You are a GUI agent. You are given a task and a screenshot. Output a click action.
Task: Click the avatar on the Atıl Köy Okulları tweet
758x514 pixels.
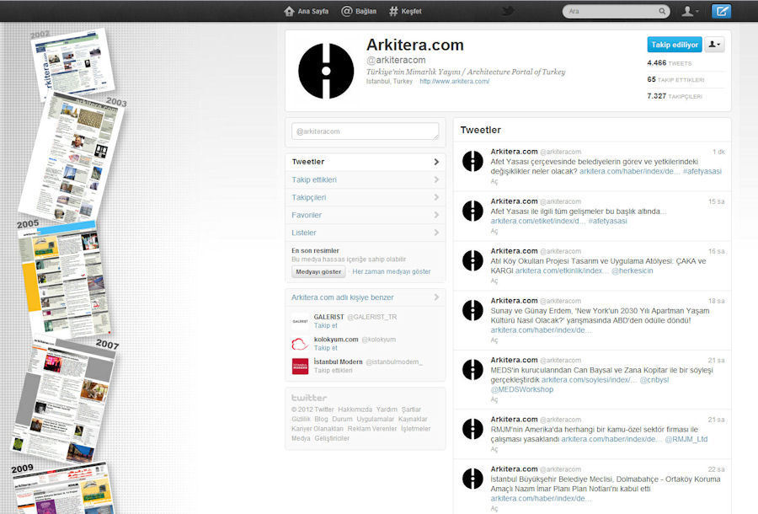472,260
